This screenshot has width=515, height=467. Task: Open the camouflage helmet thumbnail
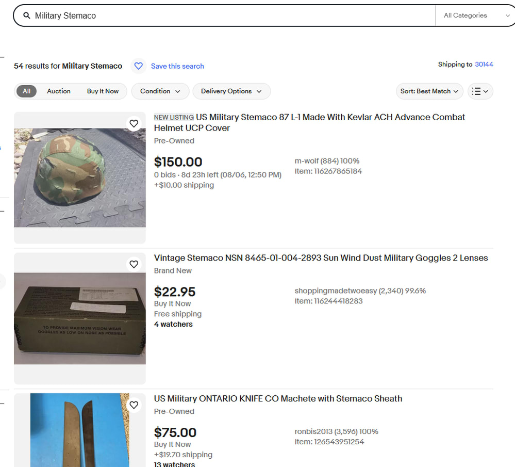tap(80, 178)
